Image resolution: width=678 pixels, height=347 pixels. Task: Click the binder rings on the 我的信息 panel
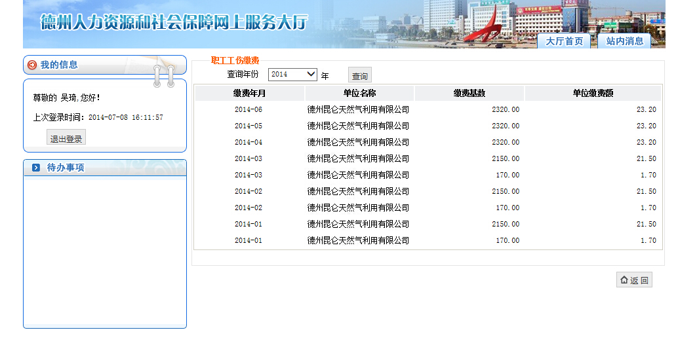click(163, 75)
